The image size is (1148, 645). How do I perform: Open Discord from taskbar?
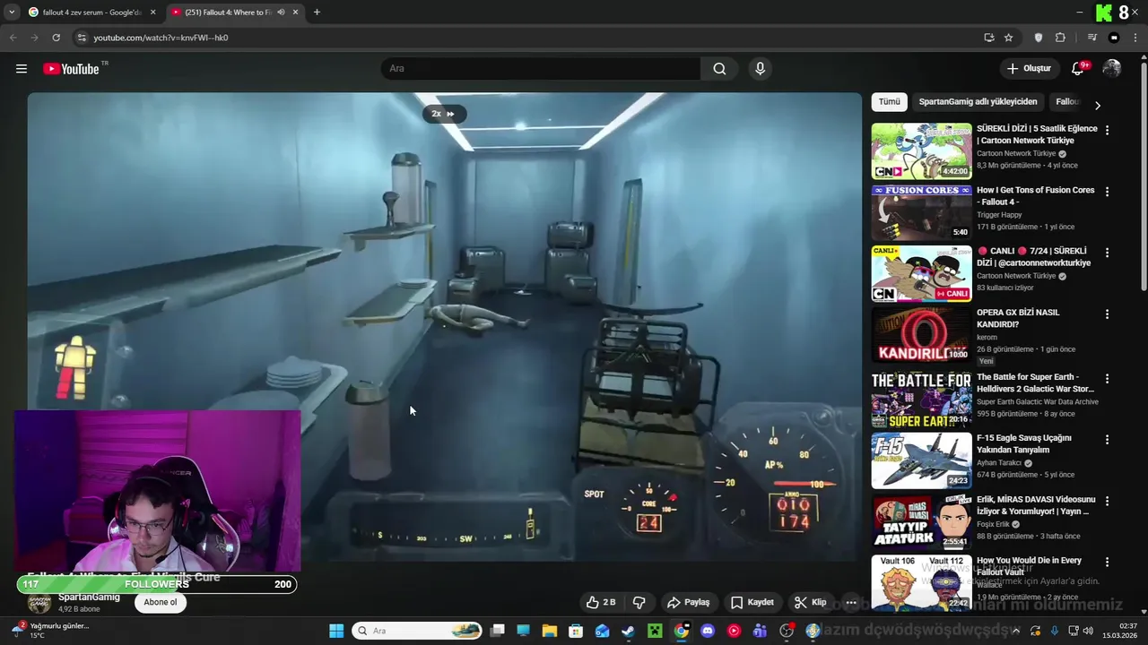708,631
